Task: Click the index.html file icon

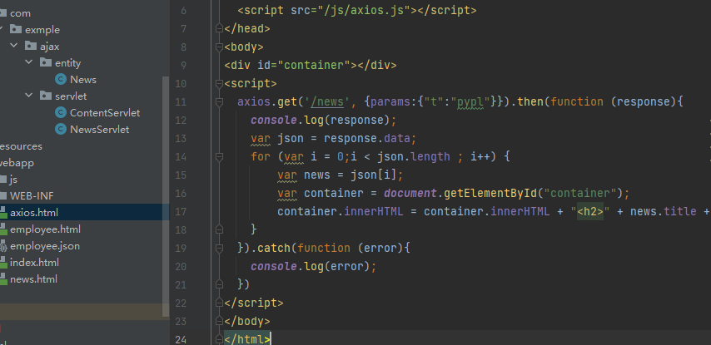Action: point(3,263)
